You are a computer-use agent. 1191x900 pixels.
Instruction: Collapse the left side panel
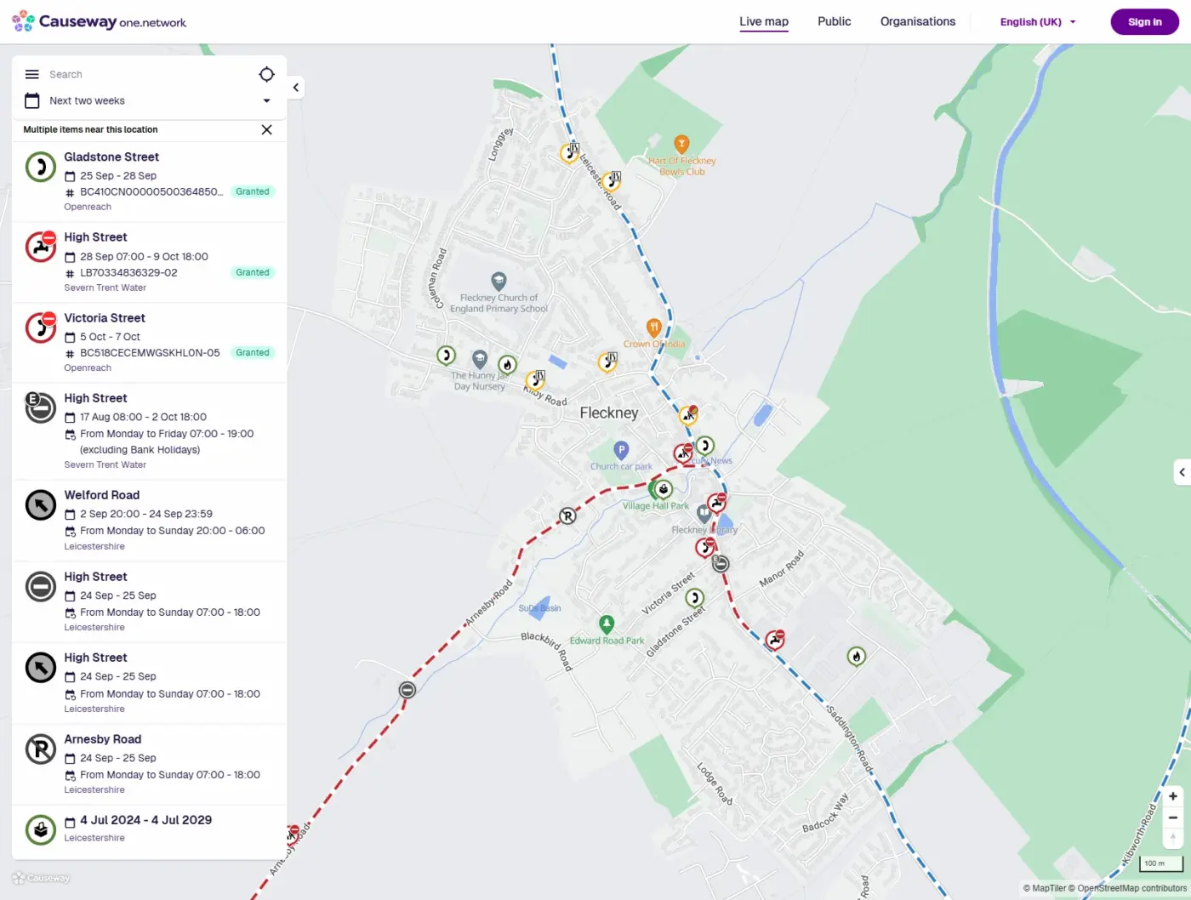pyautogui.click(x=295, y=88)
